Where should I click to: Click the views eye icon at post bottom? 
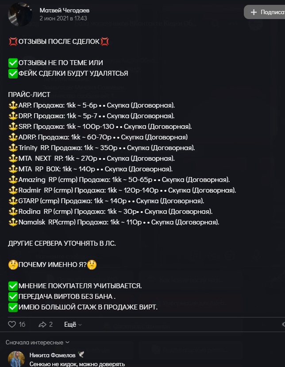pyautogui.click(x=283, y=325)
